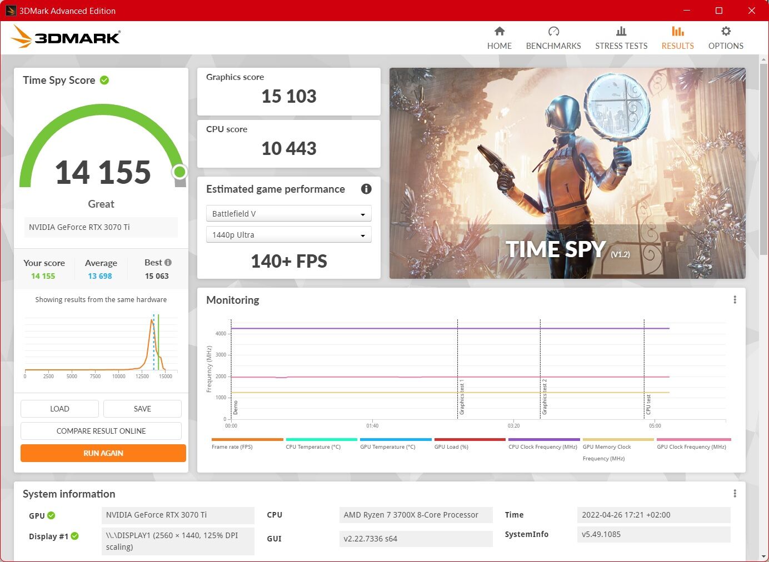Click the Best score 15 063

[x=157, y=276]
